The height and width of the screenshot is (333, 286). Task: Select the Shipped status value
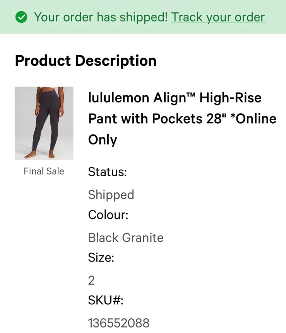coord(111,194)
